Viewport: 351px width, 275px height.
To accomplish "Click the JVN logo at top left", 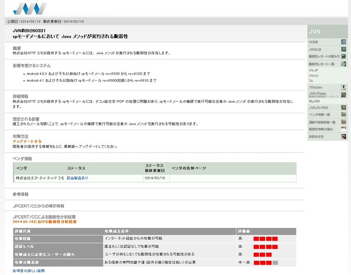I will (x=30, y=8).
